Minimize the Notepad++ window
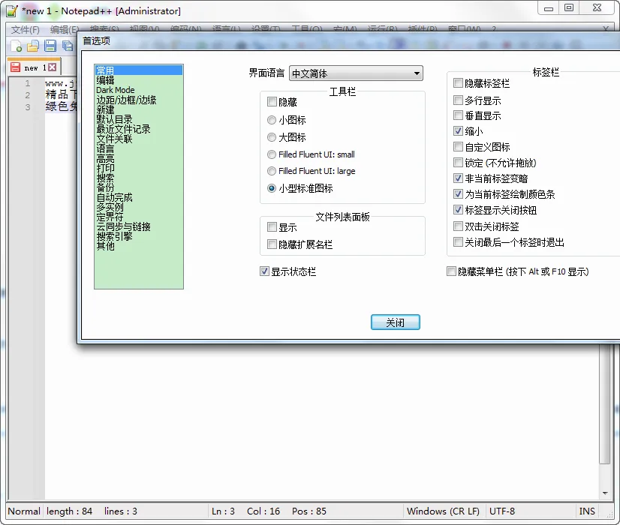Image resolution: width=620 pixels, height=525 pixels. (x=549, y=8)
